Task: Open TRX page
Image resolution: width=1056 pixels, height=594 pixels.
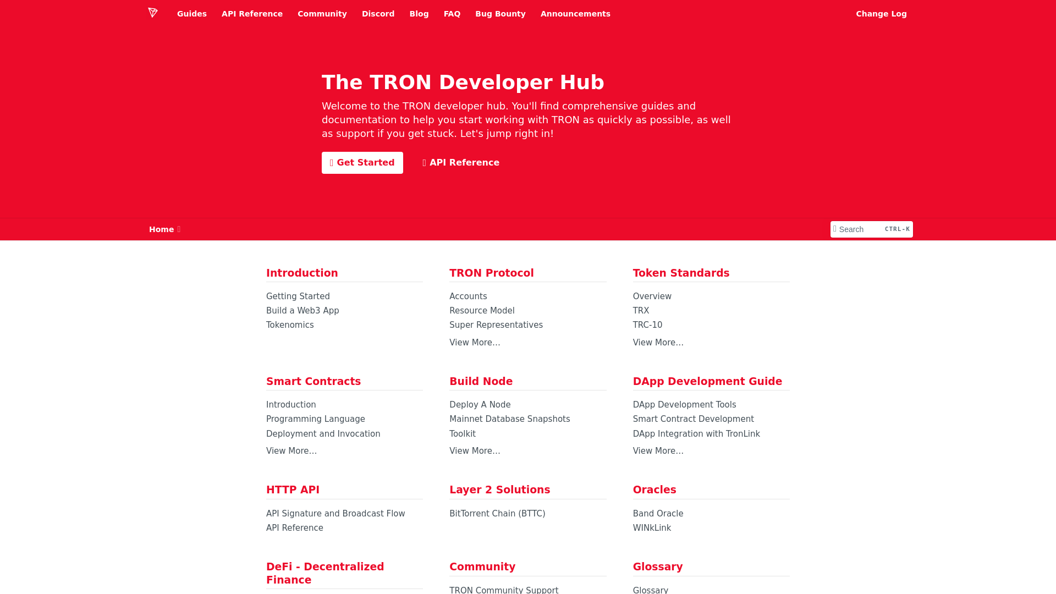Action: pos(641,311)
